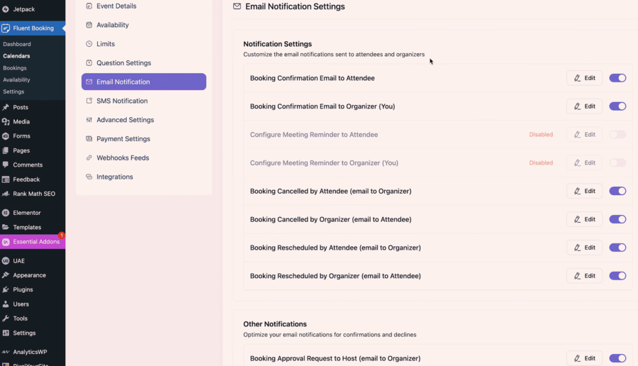This screenshot has width=638, height=366.
Task: Click the WordPress Settings icon
Action: click(x=6, y=333)
